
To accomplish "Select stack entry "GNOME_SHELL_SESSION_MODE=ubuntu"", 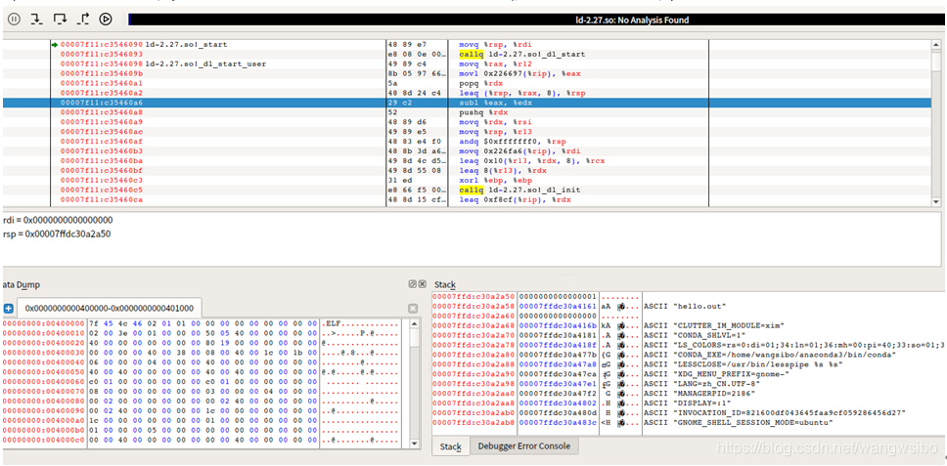I will coord(738,422).
